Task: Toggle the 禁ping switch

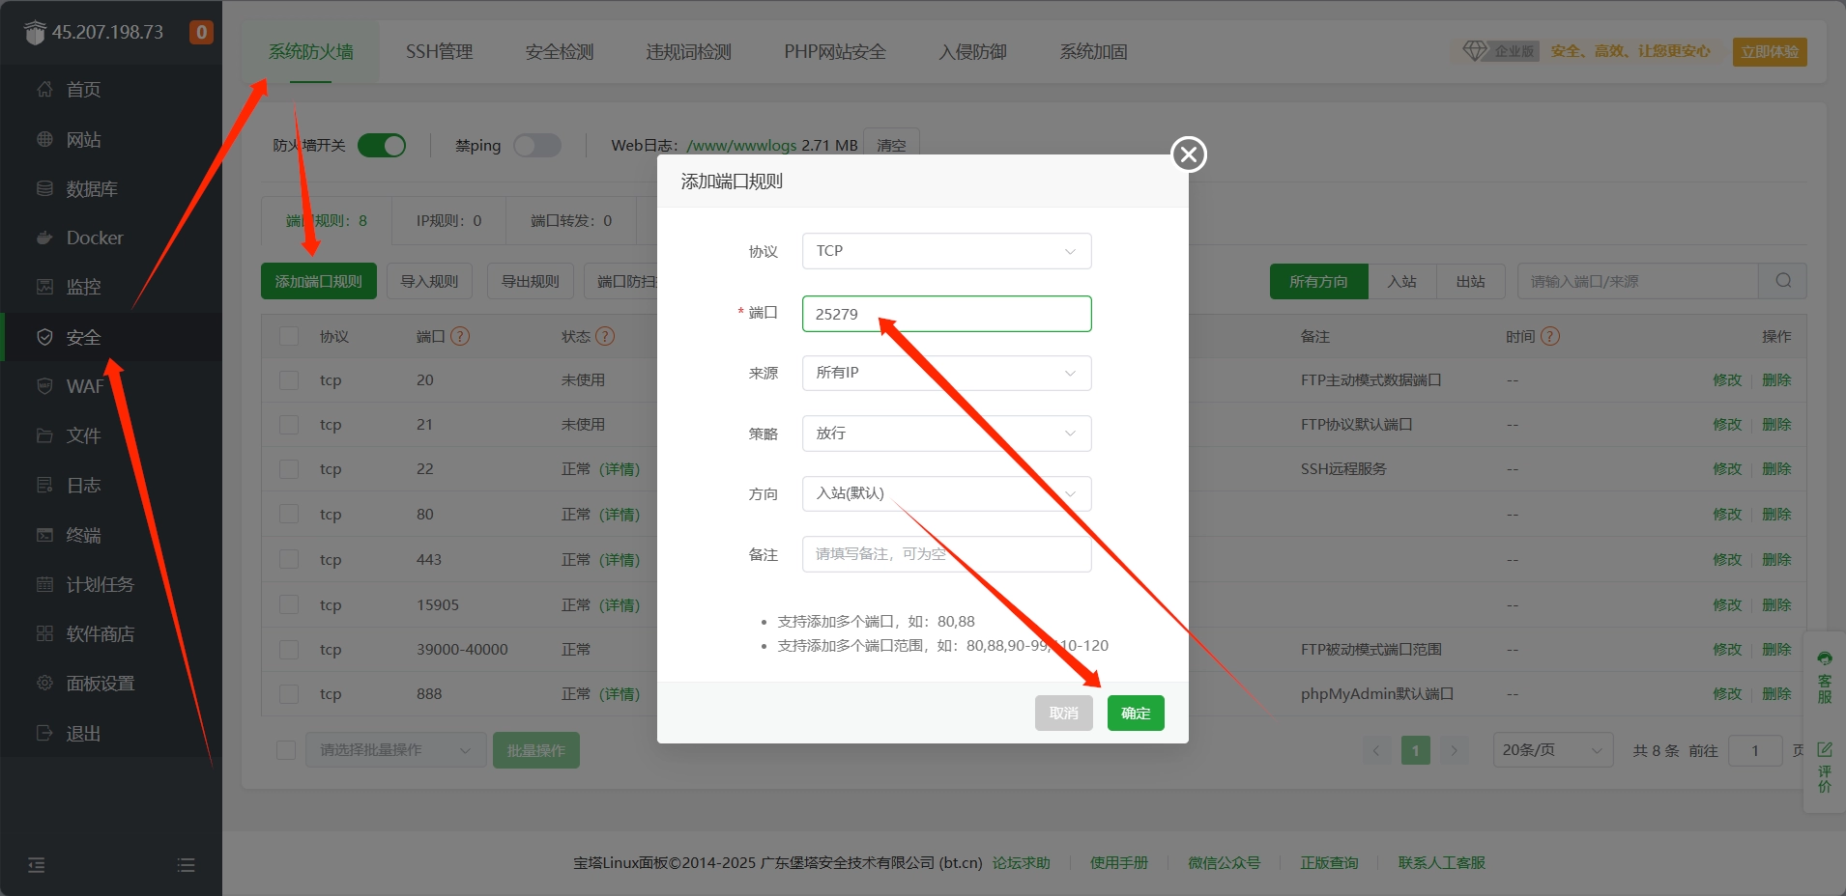Action: [537, 145]
